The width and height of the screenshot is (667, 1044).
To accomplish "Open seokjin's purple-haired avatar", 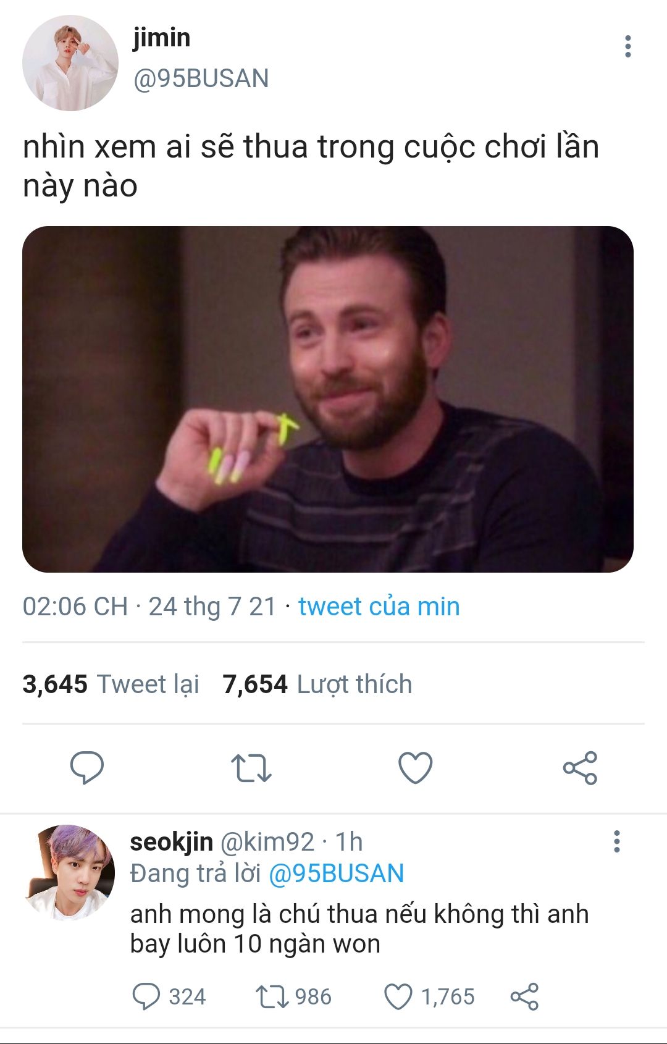I will 70,872.
